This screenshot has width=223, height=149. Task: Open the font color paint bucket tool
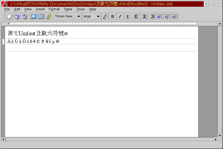(105, 17)
